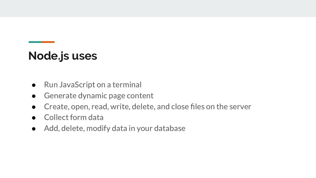The image size is (316, 178).
Task: Click the "Collect form data" bullet text
Action: pyautogui.click(x=74, y=117)
